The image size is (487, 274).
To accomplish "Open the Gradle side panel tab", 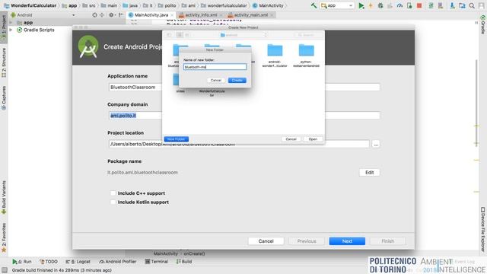I will 483,24.
